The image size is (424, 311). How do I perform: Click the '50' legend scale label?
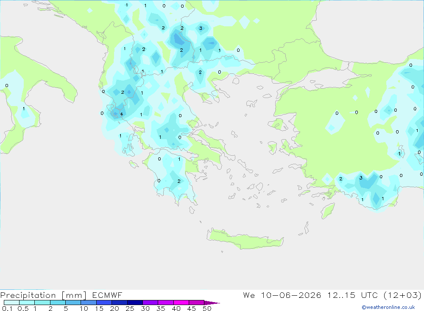[x=207, y=308]
